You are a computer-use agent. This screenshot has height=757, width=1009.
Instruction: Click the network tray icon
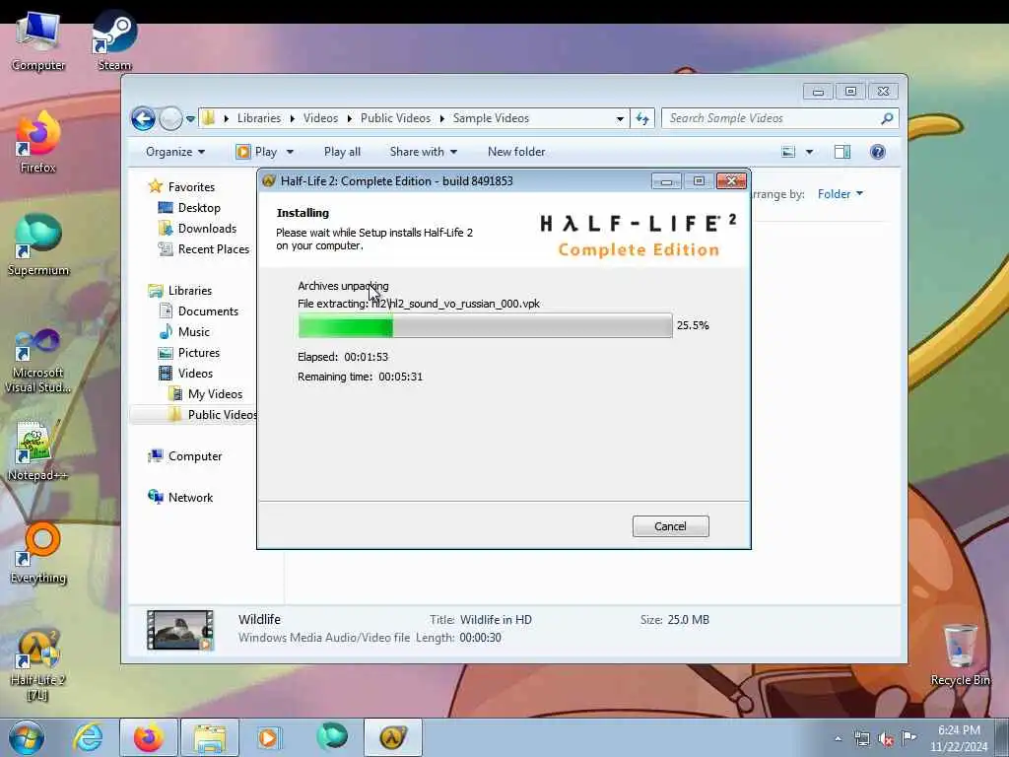tap(861, 739)
